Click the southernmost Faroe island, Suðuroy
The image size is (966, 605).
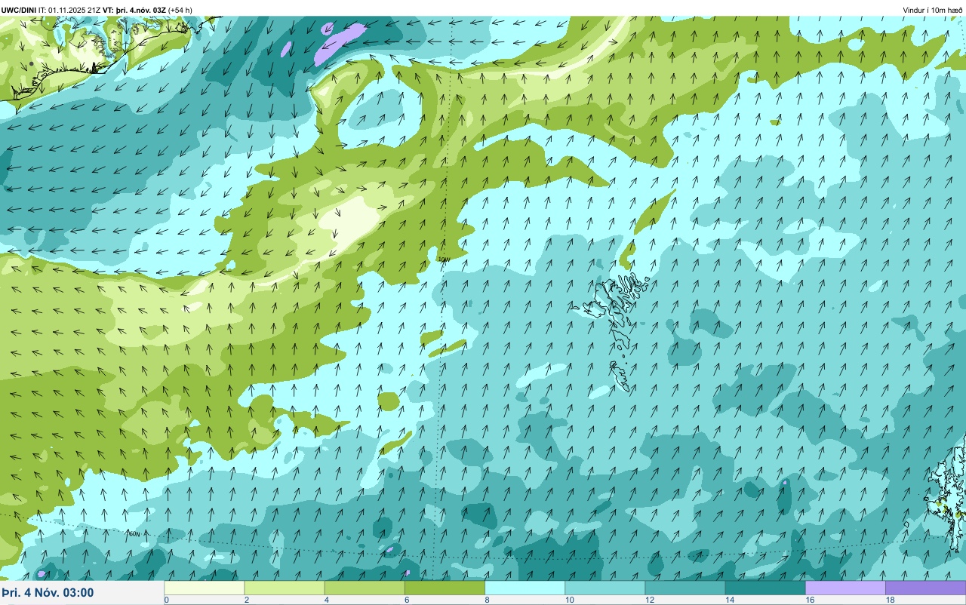(x=620, y=376)
